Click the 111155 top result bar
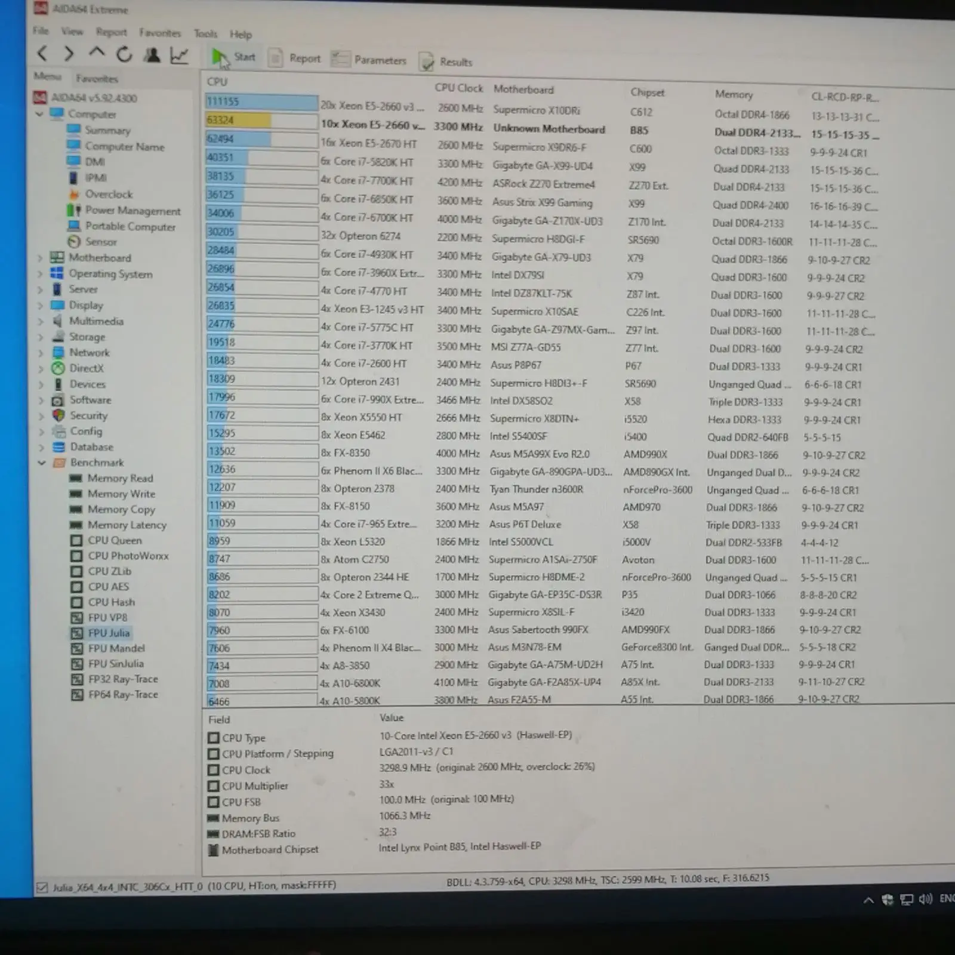The image size is (955, 955). click(261, 102)
